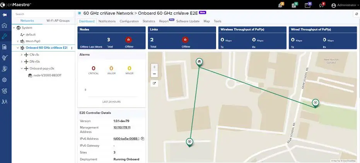Click the Minor alarms count
This screenshot has width=360, height=163.
pyautogui.click(x=129, y=68)
